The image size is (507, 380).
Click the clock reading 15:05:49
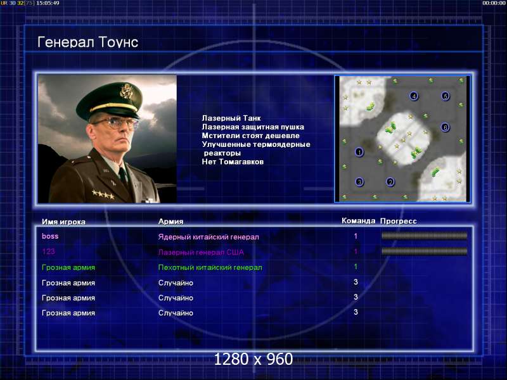(x=48, y=3)
